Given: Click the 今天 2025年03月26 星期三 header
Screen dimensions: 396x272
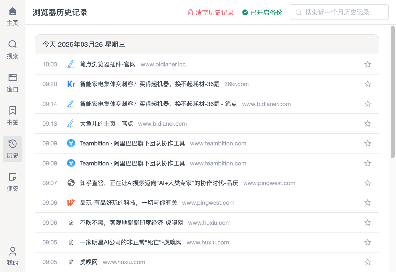Looking at the screenshot, I should 84,45.
